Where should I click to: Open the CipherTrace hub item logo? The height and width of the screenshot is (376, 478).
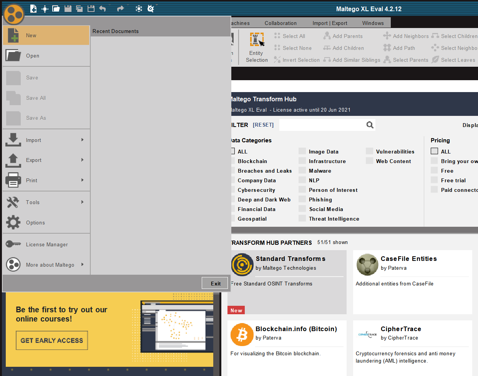coord(367,334)
